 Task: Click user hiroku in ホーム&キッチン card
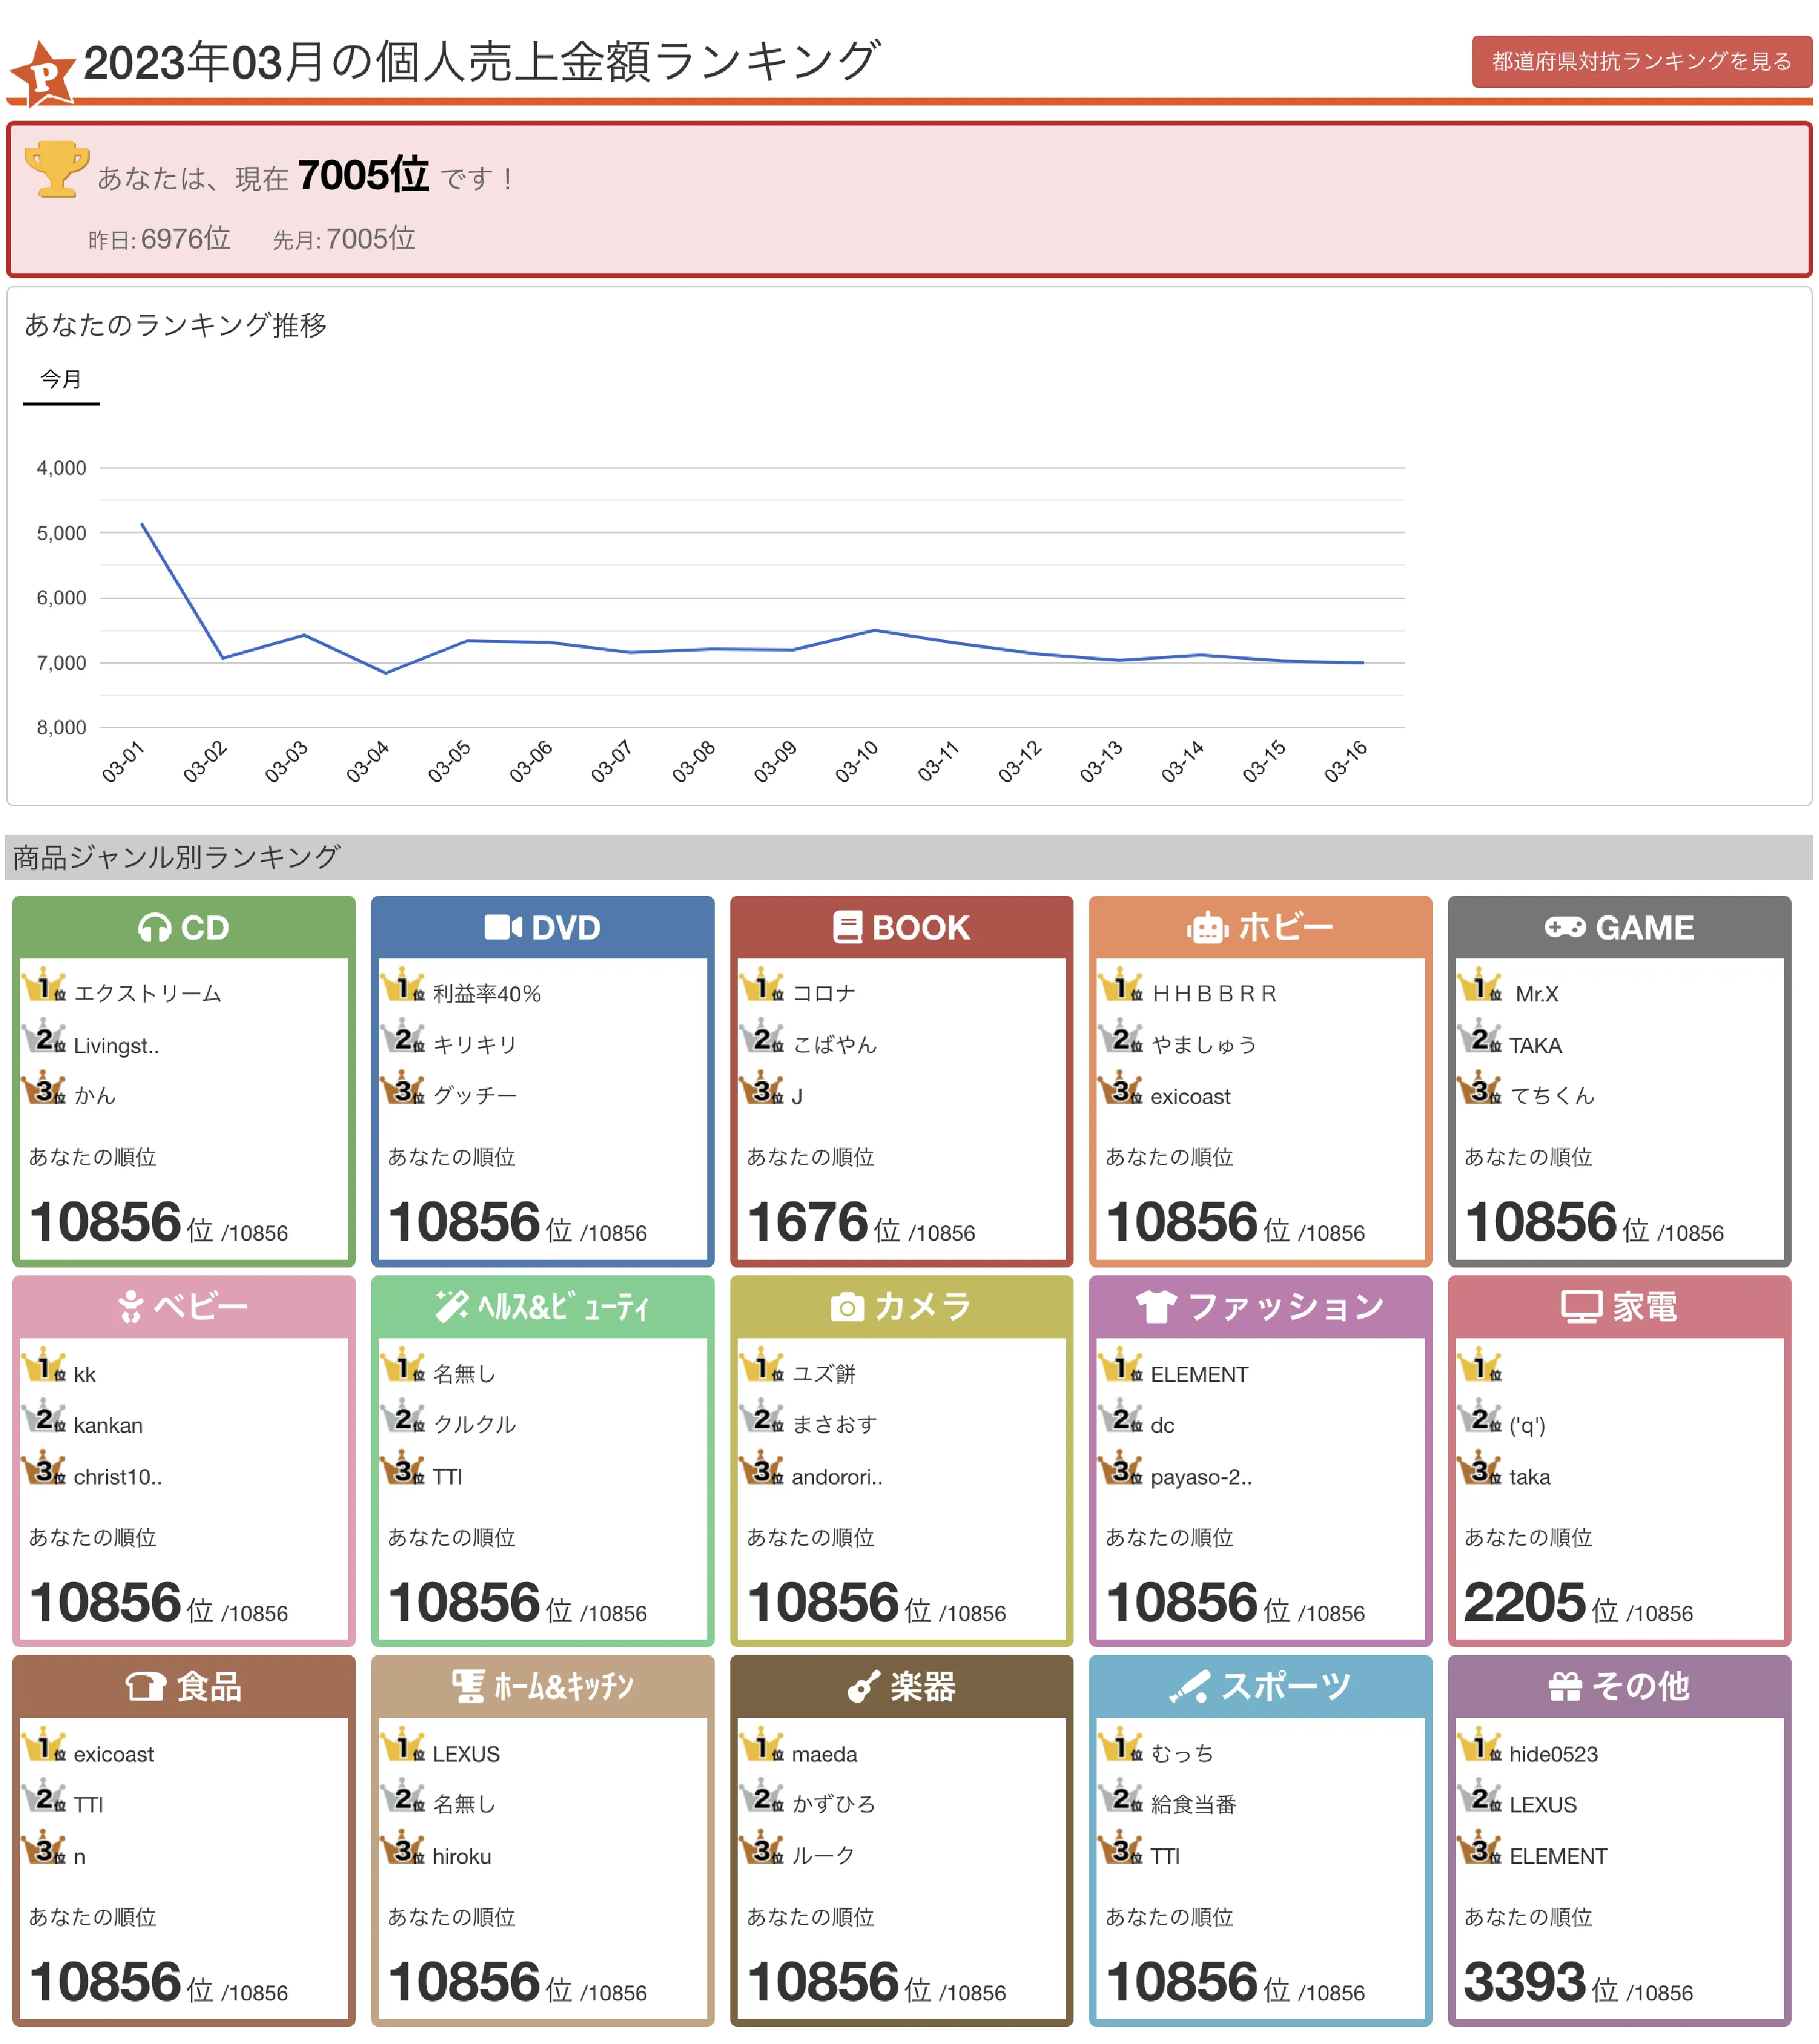point(461,1856)
